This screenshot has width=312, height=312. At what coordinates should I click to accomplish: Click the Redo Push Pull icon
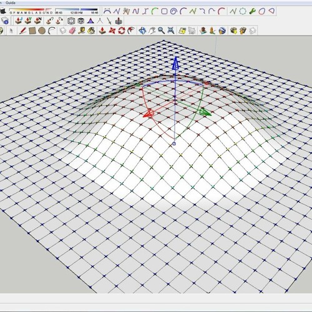(59, 21)
